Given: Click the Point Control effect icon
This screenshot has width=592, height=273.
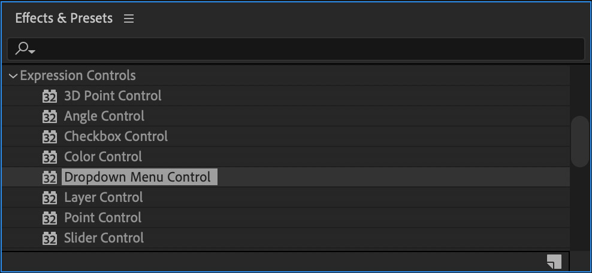Looking at the screenshot, I should [x=50, y=218].
